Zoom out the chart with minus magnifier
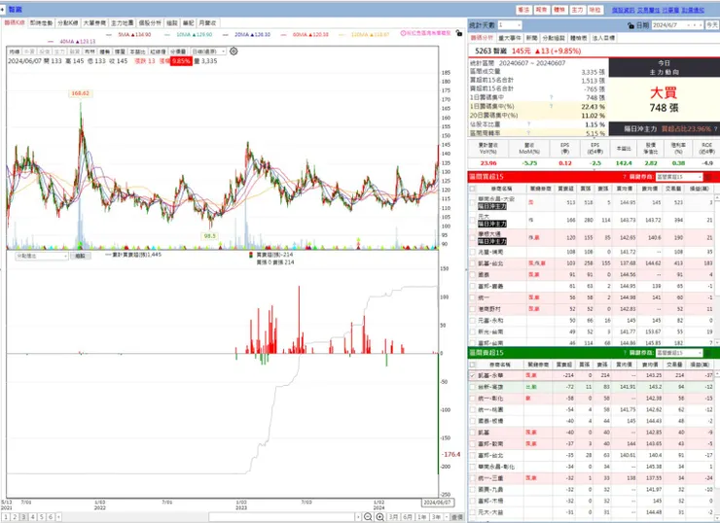The width and height of the screenshot is (720, 523). click(x=368, y=517)
